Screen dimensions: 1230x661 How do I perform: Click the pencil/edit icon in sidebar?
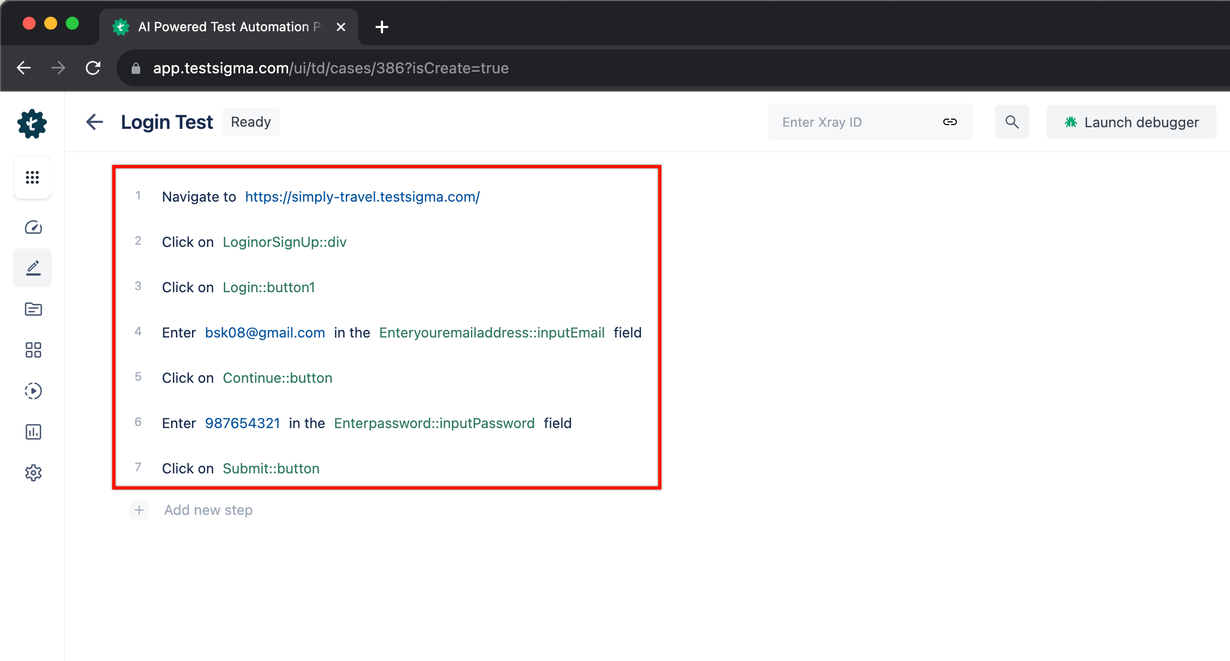(x=33, y=268)
